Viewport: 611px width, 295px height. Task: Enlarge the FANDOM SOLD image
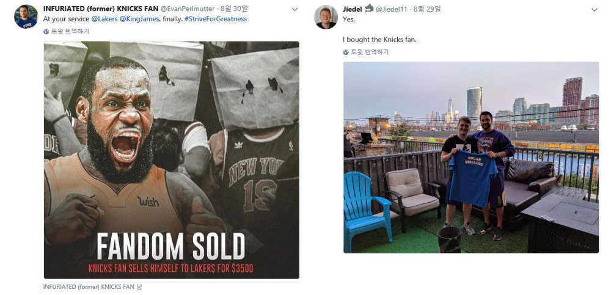click(x=172, y=160)
